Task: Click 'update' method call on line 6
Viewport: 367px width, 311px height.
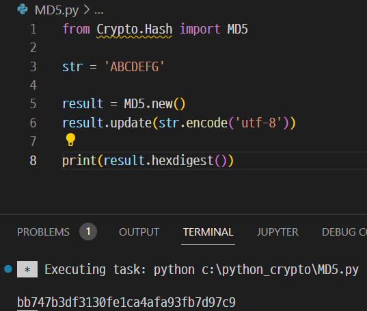Action: click(x=131, y=123)
